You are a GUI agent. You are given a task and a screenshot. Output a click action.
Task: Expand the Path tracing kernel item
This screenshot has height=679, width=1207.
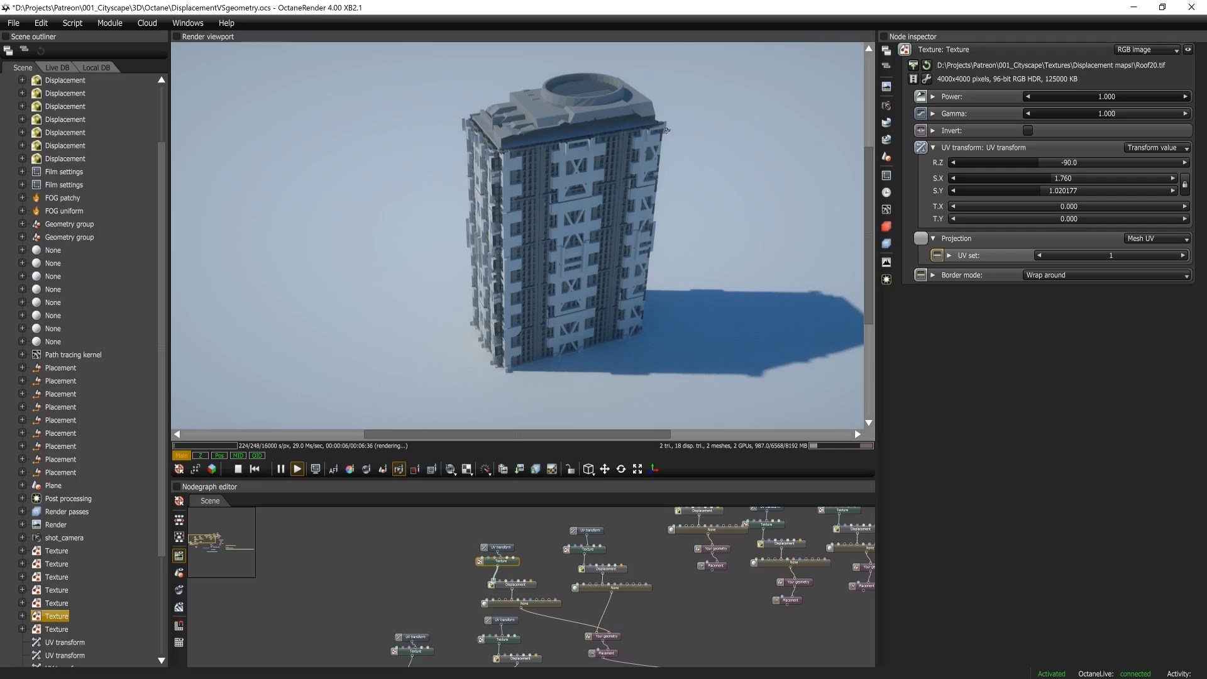(22, 355)
